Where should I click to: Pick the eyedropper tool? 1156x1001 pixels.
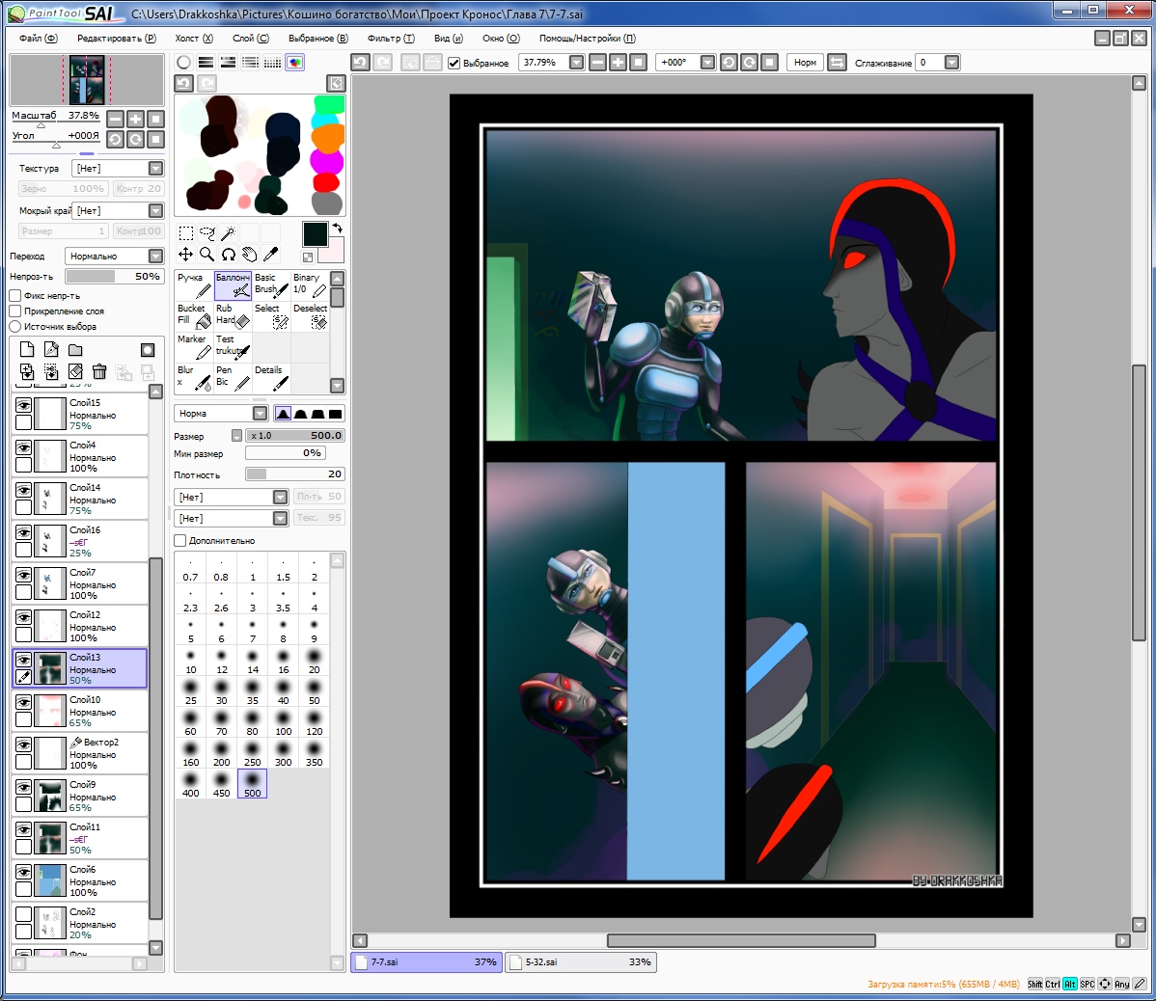click(x=271, y=255)
